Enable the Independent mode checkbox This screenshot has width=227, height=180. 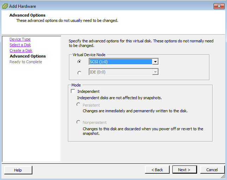tap(73, 91)
